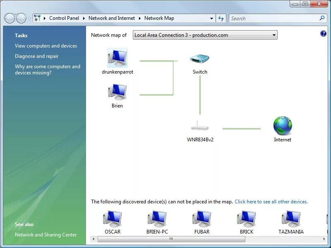Select the drunkenparrot computer icon
This screenshot has width=331, height=248.
[118, 58]
